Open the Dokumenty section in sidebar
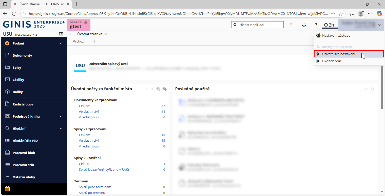 point(22,55)
